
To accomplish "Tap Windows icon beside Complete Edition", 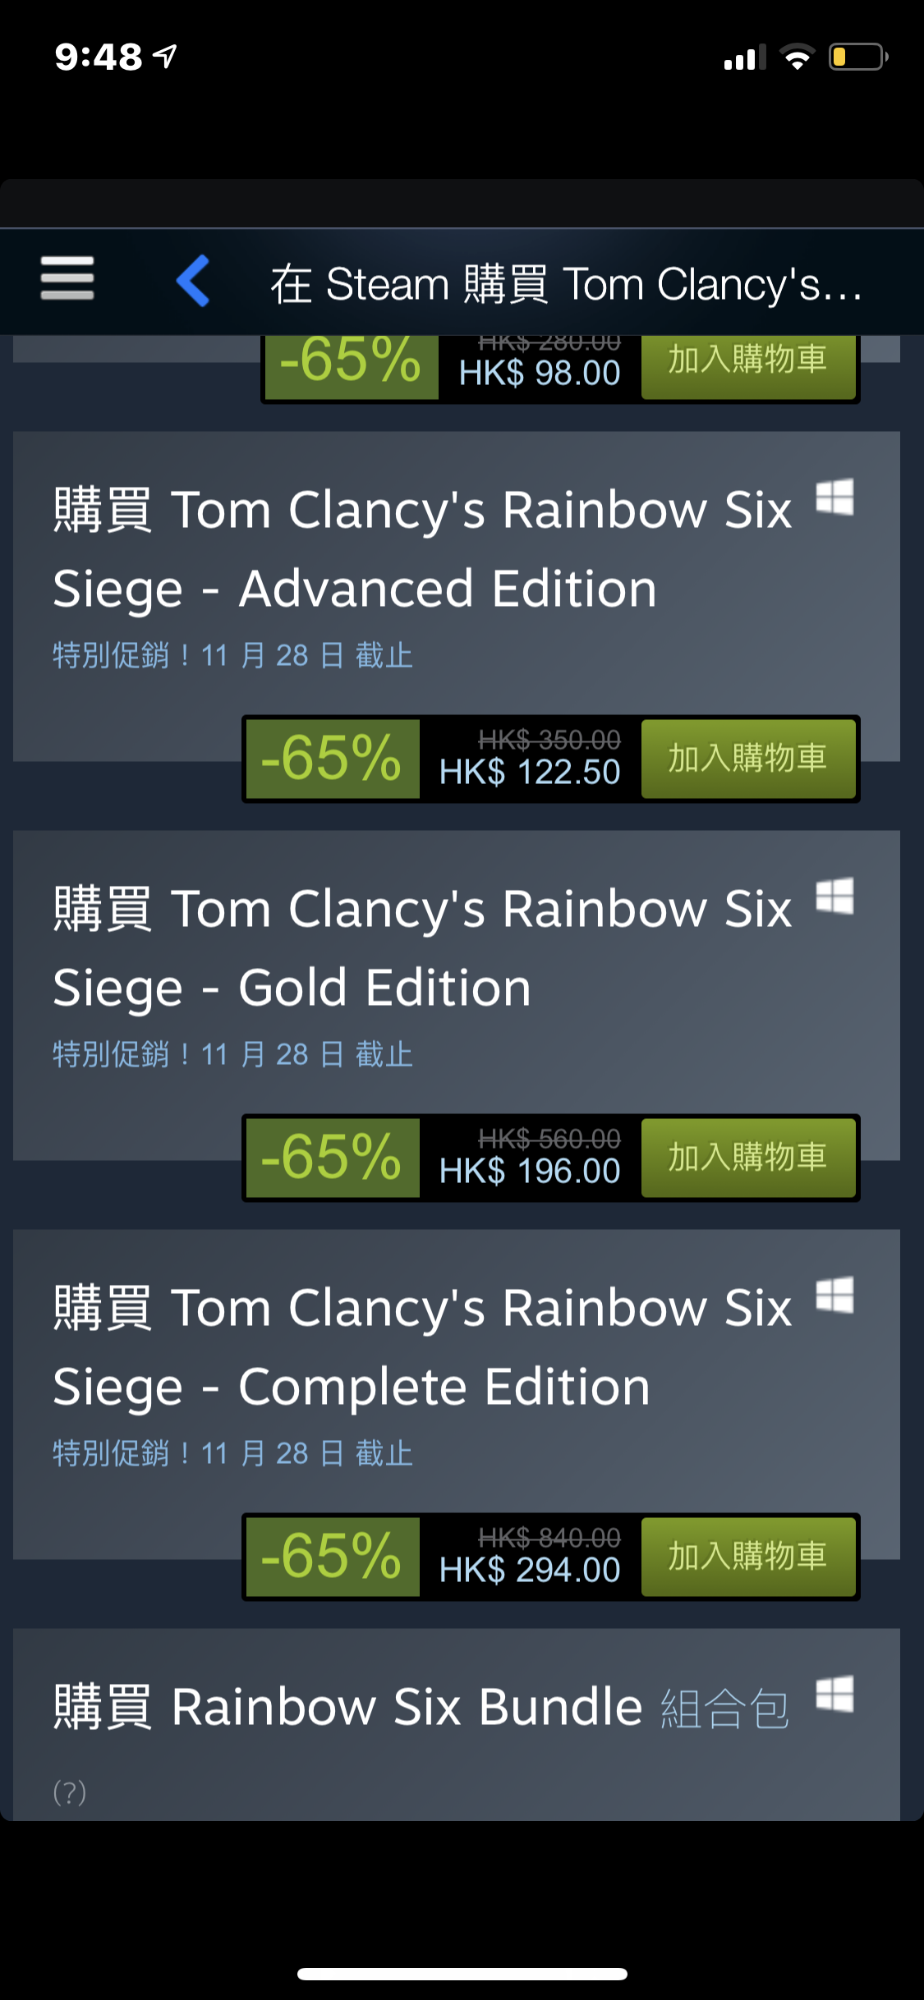I will (x=834, y=1296).
